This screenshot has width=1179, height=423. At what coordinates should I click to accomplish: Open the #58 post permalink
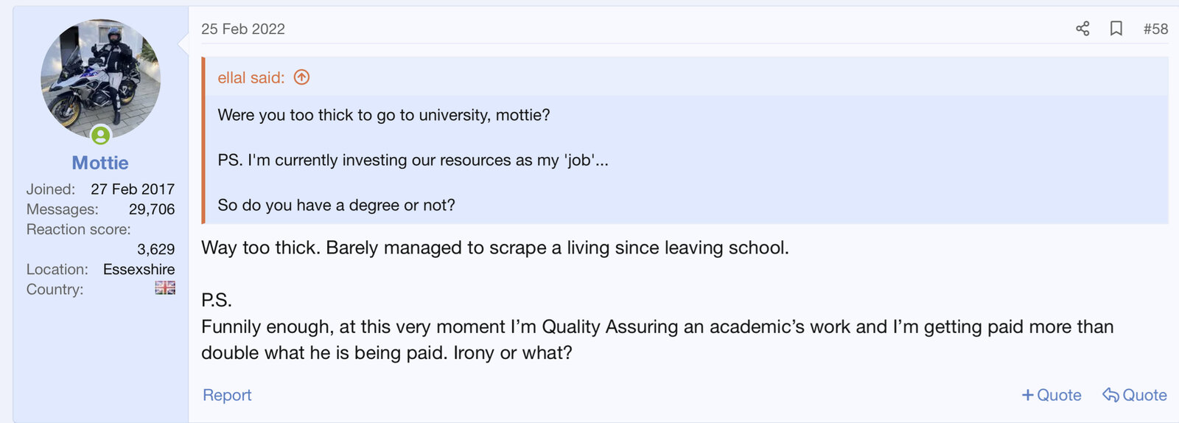click(x=1155, y=29)
